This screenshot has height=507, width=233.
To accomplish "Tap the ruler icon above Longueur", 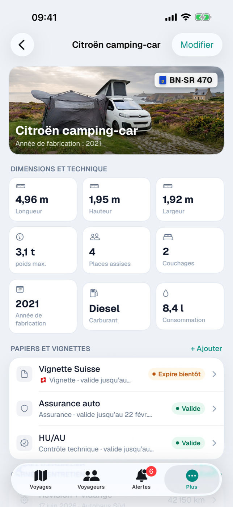I will tap(21, 186).
